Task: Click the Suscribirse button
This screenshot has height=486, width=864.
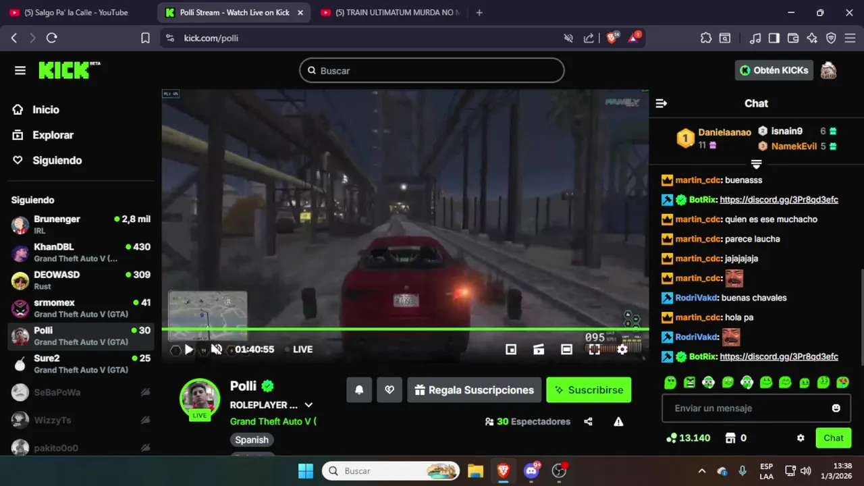Action: [x=589, y=389]
